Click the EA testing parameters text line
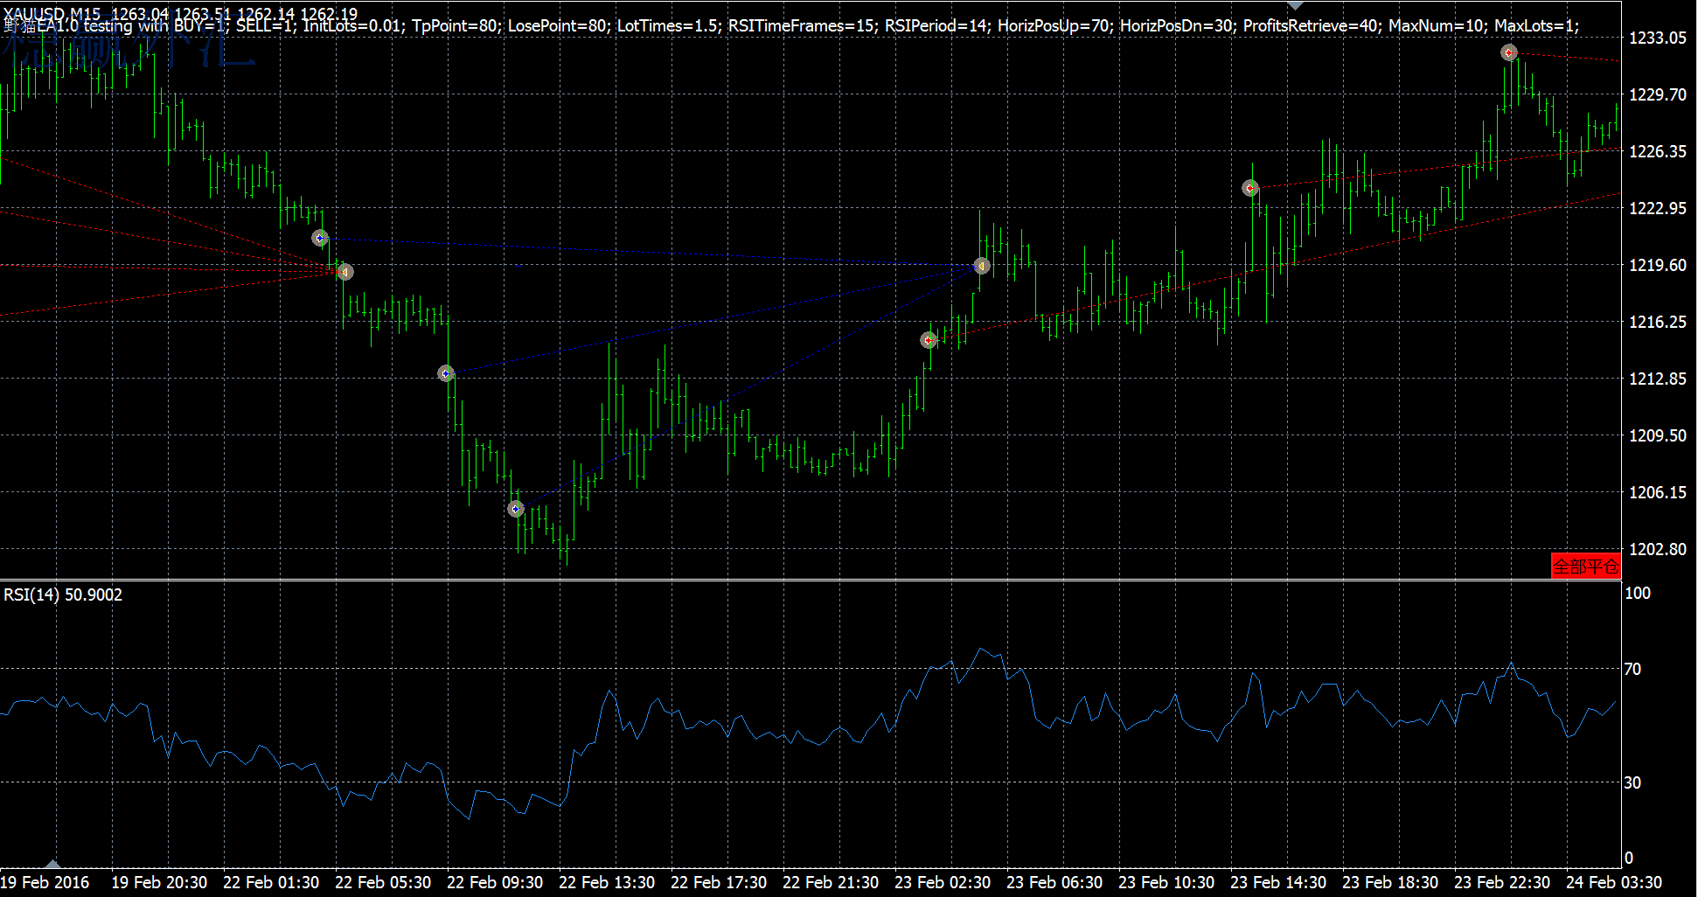 tap(791, 26)
